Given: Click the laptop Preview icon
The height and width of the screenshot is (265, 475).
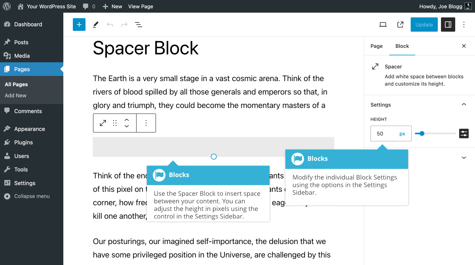Looking at the screenshot, I should point(383,25).
